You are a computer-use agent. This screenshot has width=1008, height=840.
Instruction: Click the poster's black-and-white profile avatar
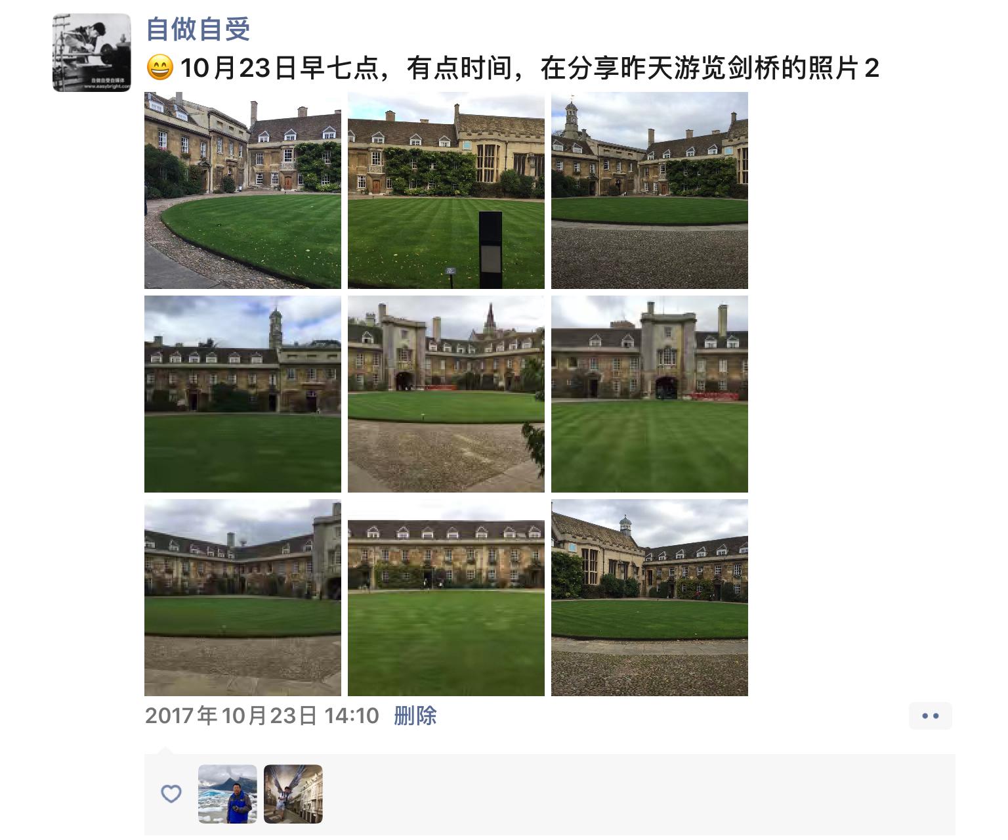92,53
